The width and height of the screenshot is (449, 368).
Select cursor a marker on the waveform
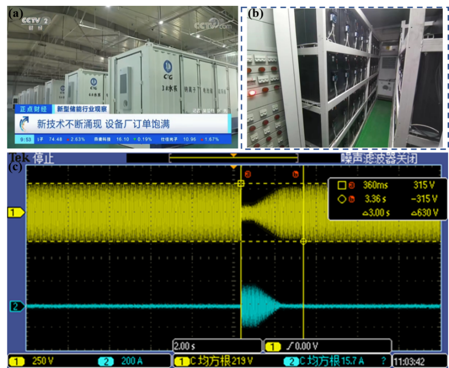tap(247, 174)
